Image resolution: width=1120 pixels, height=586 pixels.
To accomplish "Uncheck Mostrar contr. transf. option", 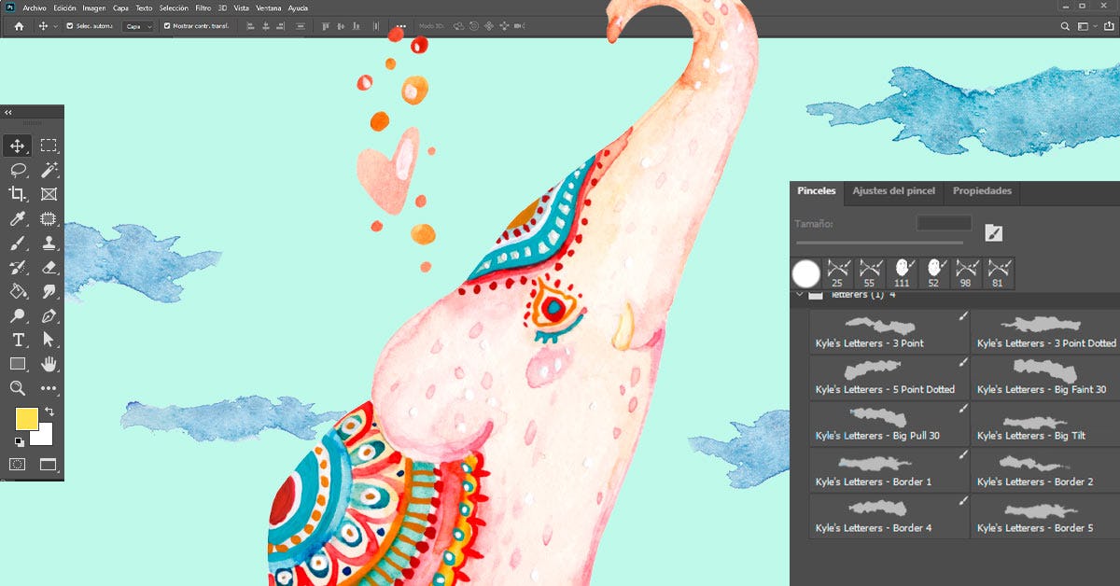I will tap(167, 26).
